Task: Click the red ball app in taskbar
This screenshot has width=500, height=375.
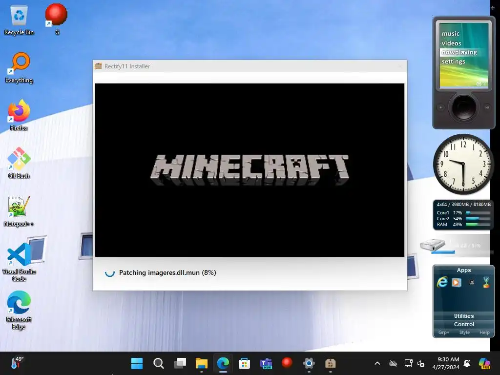Action: (287, 363)
